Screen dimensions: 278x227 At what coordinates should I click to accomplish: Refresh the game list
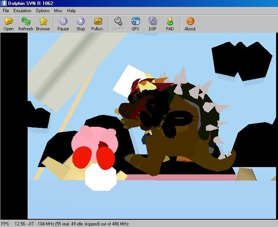click(x=26, y=23)
